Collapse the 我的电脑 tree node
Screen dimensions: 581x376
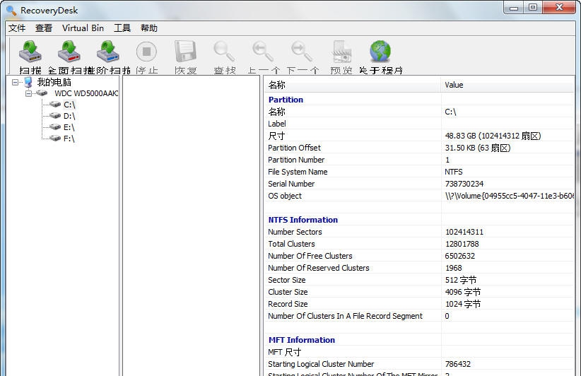point(16,82)
